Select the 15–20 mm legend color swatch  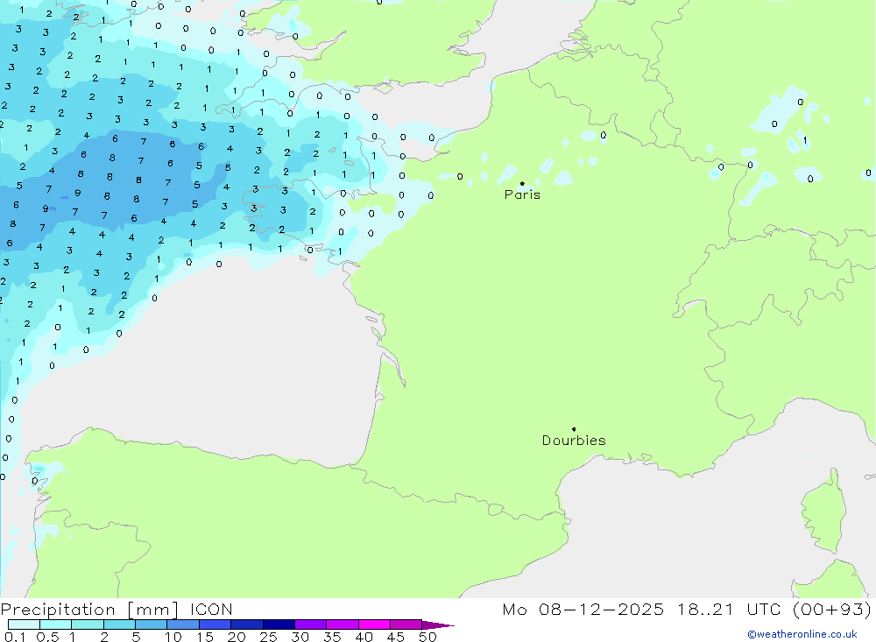[215, 624]
